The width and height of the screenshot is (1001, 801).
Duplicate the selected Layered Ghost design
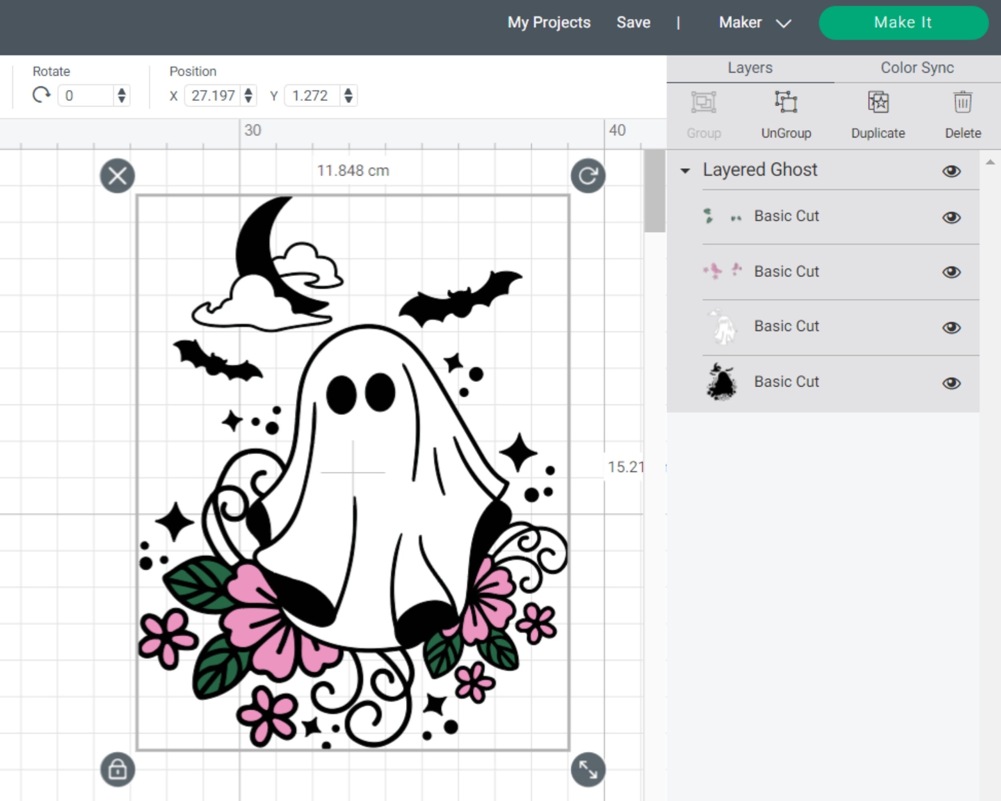878,102
